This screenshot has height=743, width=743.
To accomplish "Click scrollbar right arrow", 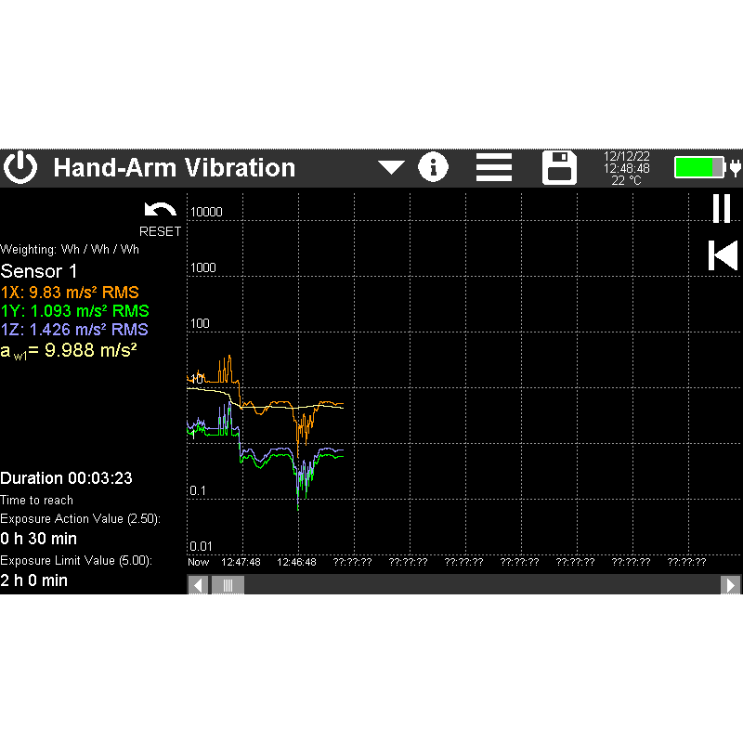I will pos(731,585).
